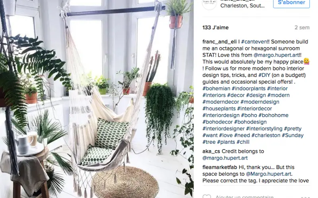This screenshot has width=318, height=198.
Task: Open the #indoorplants hashtag
Action: pos(248,88)
